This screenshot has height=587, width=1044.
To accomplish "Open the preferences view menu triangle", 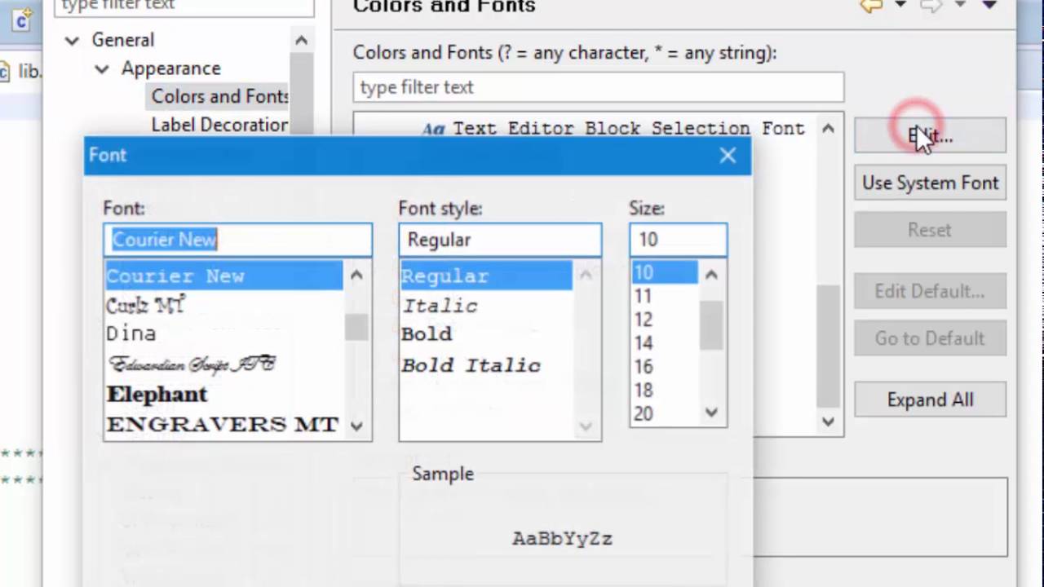I will [989, 6].
